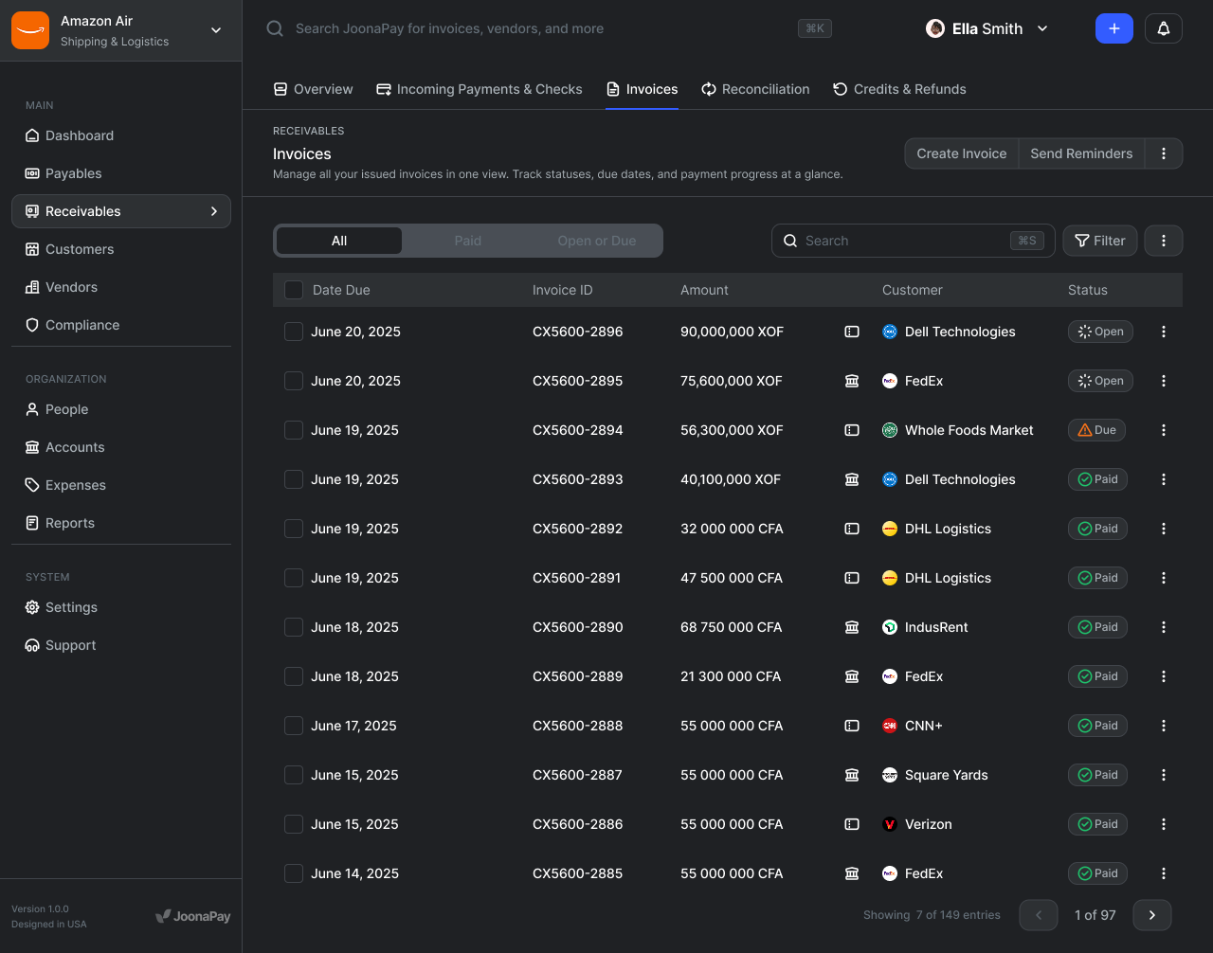Click the bank icon for CX5600-2895
This screenshot has height=953, width=1213.
(x=852, y=381)
